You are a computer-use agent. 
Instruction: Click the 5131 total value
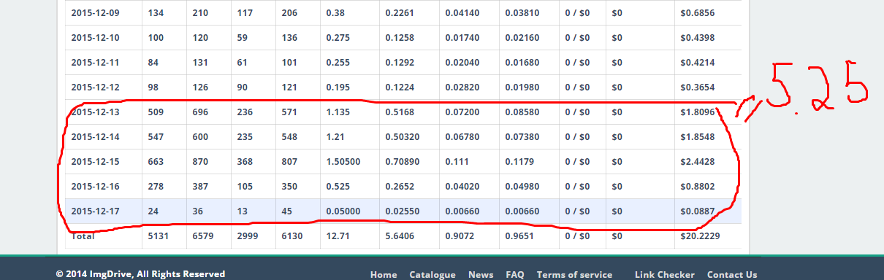point(159,236)
